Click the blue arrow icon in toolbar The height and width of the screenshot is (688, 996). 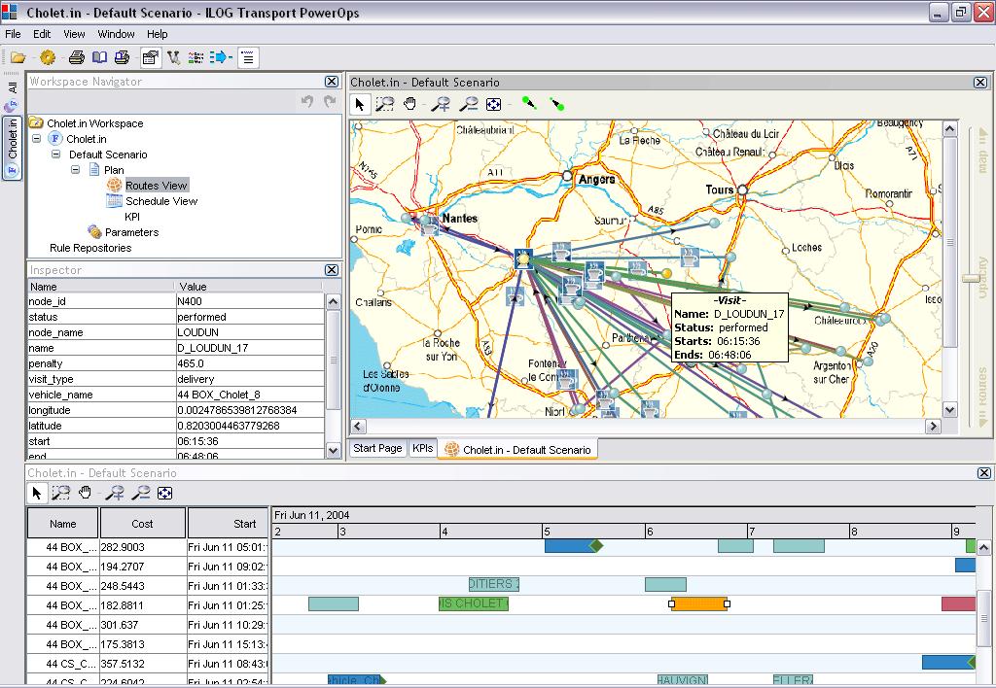(221, 57)
